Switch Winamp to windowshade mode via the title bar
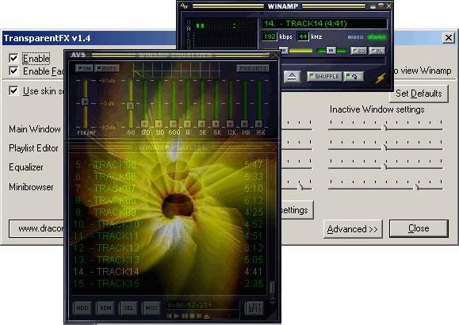This screenshot has width=459, height=325. point(381,6)
